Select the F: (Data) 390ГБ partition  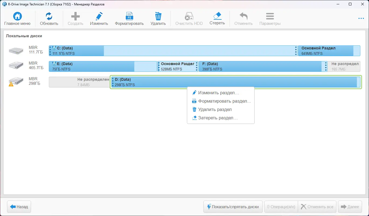pyautogui.click(x=263, y=66)
